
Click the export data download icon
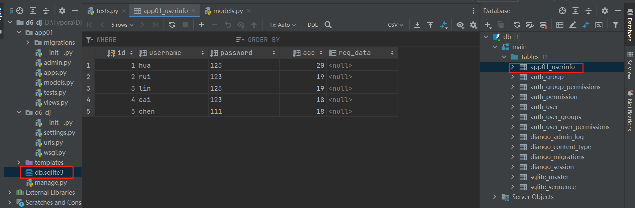pyautogui.click(x=417, y=25)
